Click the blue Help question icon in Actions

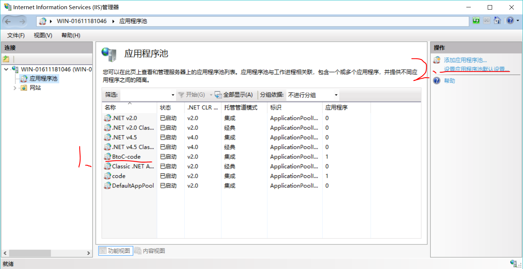click(x=437, y=80)
